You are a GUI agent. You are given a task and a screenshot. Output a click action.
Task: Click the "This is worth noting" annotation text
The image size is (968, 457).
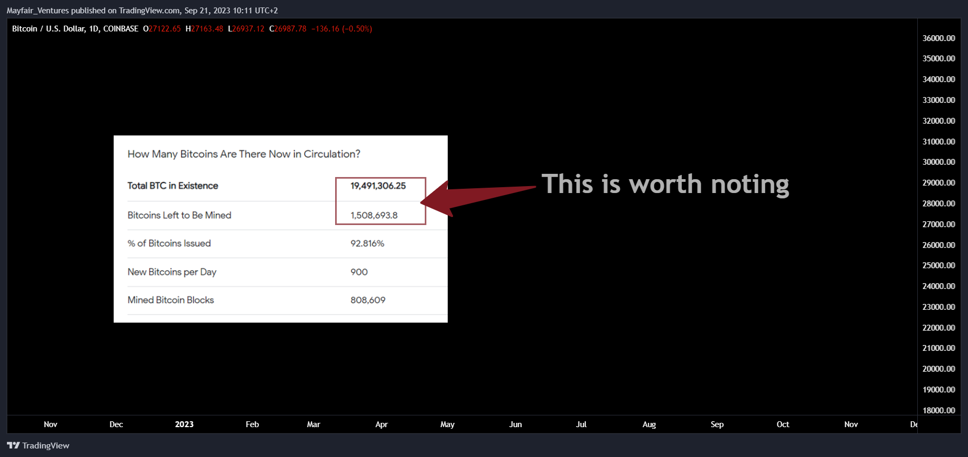[x=665, y=185]
